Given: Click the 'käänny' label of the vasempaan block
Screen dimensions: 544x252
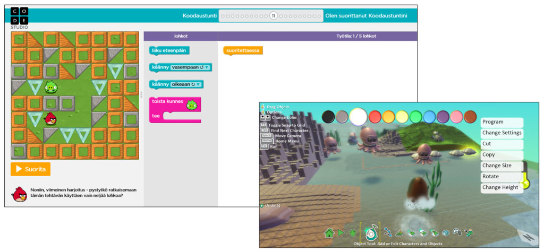Looking at the screenshot, I should (160, 67).
